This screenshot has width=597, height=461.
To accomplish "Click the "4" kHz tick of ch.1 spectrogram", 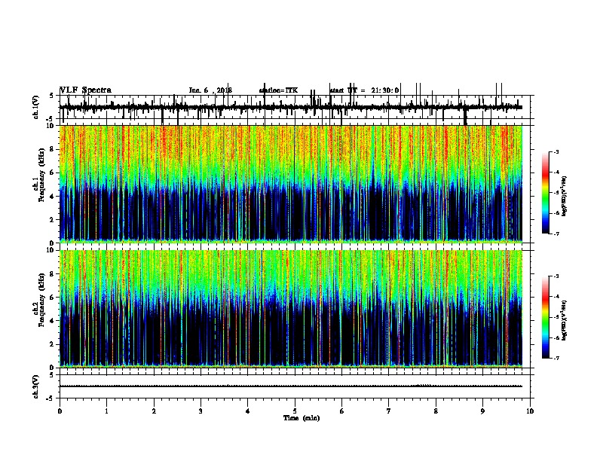I will coord(53,197).
